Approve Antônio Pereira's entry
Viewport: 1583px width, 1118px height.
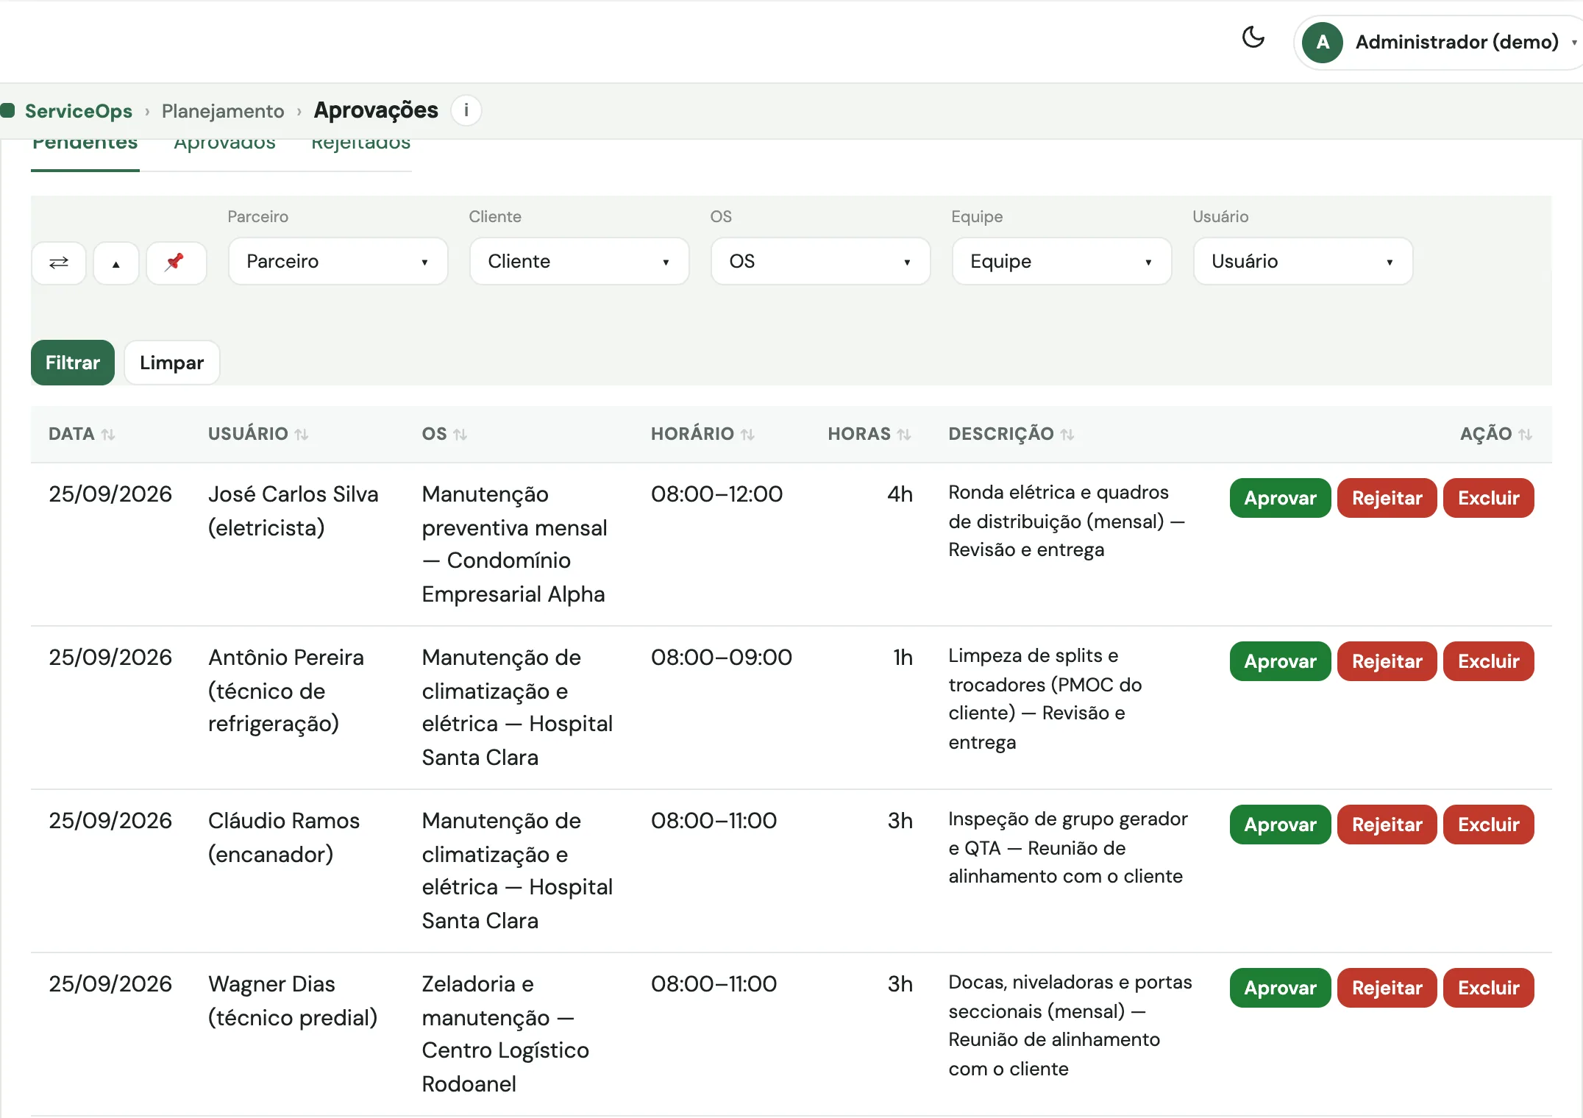point(1280,661)
